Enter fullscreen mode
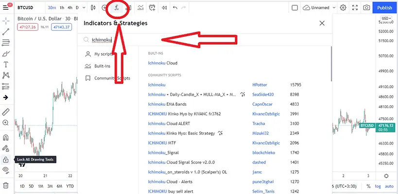Screen dimensions: 398x194 pos(355,8)
